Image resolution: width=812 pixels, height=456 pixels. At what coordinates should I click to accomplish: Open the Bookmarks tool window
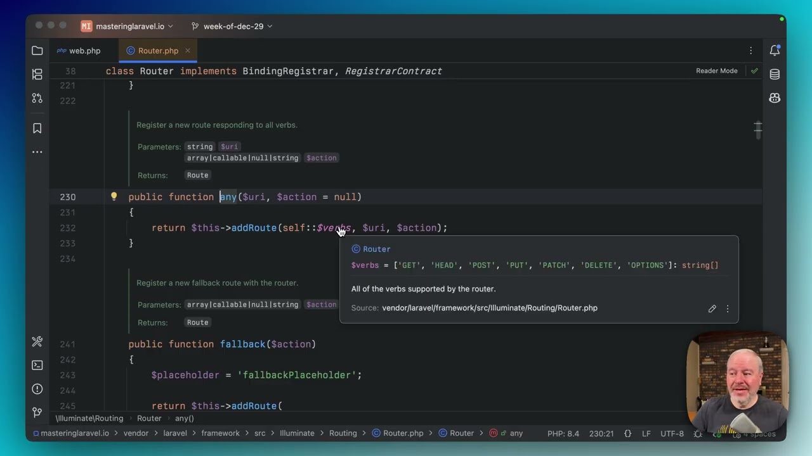tap(37, 129)
